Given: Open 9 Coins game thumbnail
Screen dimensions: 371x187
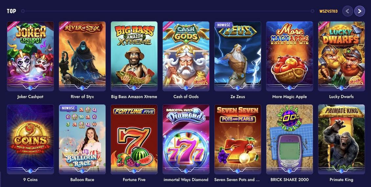Looking at the screenshot, I should [30, 139].
